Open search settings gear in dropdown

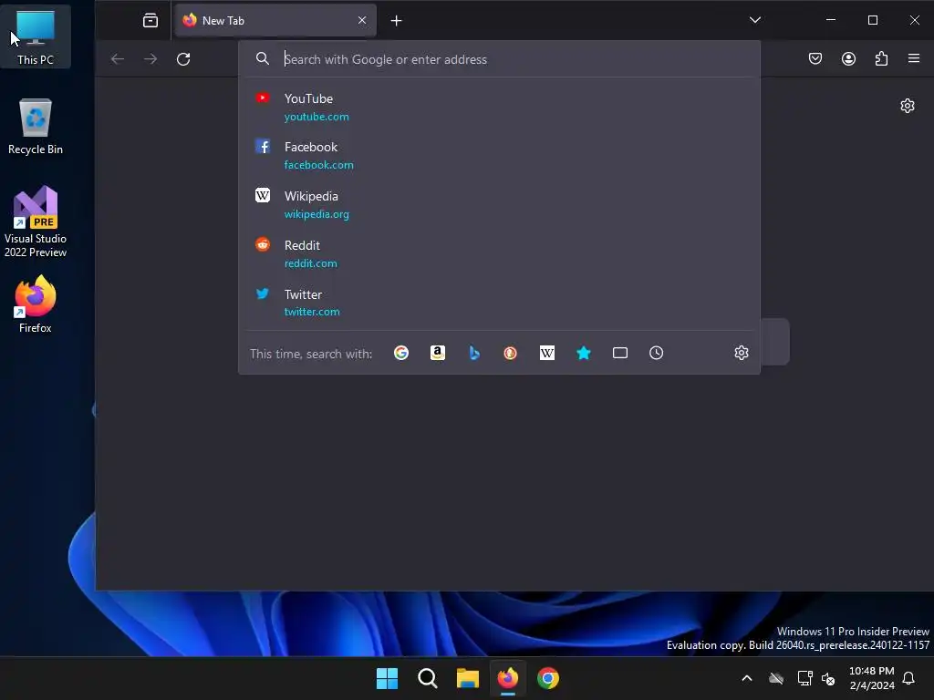pyautogui.click(x=741, y=353)
